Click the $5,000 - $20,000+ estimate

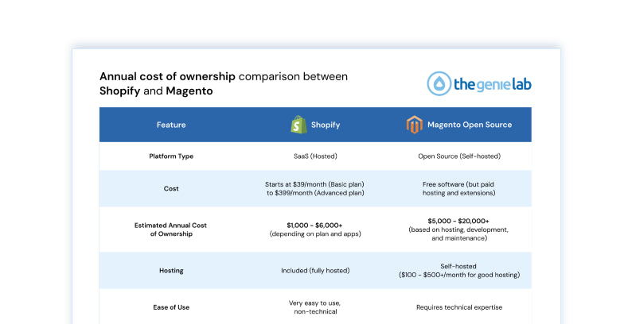click(x=459, y=221)
